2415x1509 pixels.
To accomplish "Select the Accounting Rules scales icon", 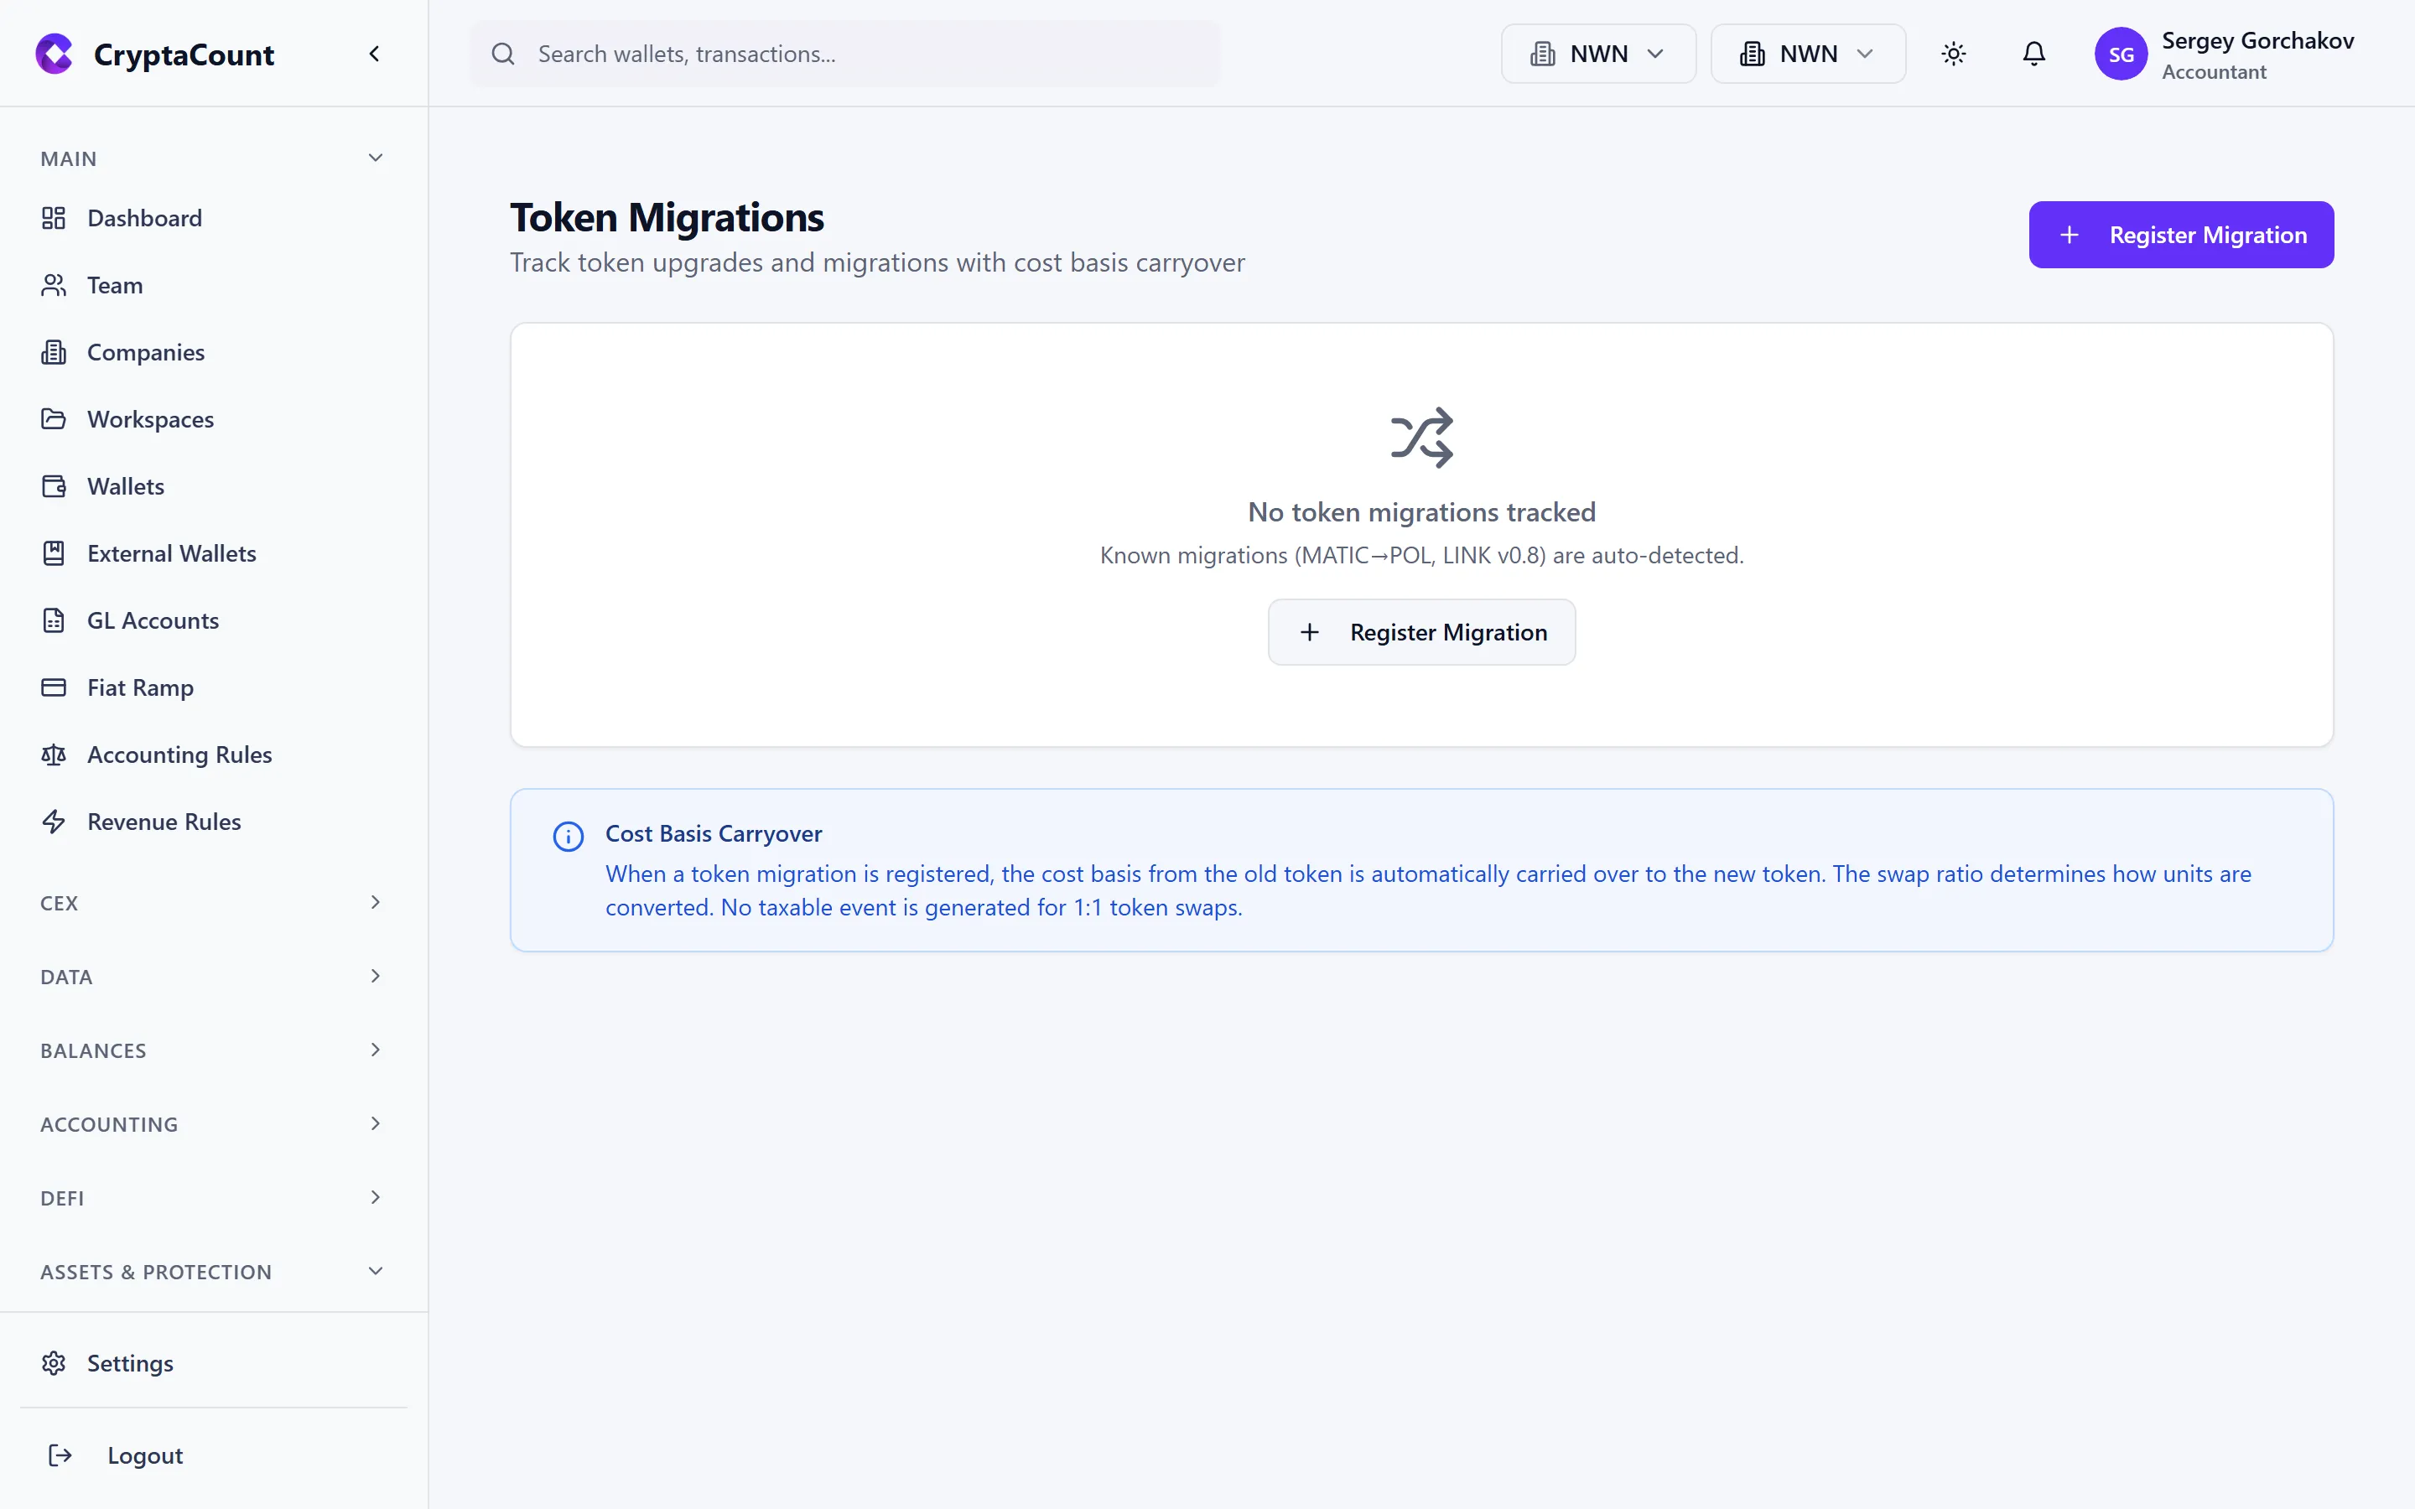I will point(54,754).
